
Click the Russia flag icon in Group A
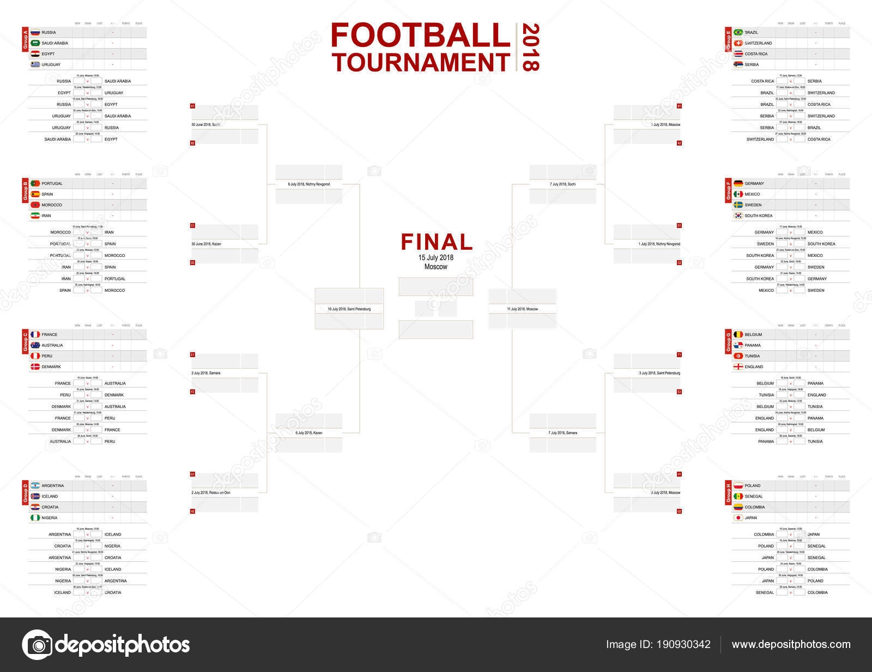(x=35, y=32)
